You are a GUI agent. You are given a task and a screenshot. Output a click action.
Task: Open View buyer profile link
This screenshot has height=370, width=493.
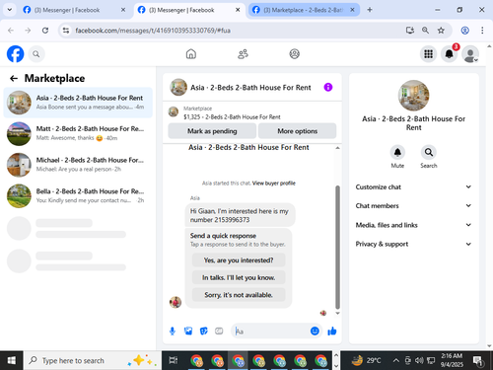tap(274, 184)
